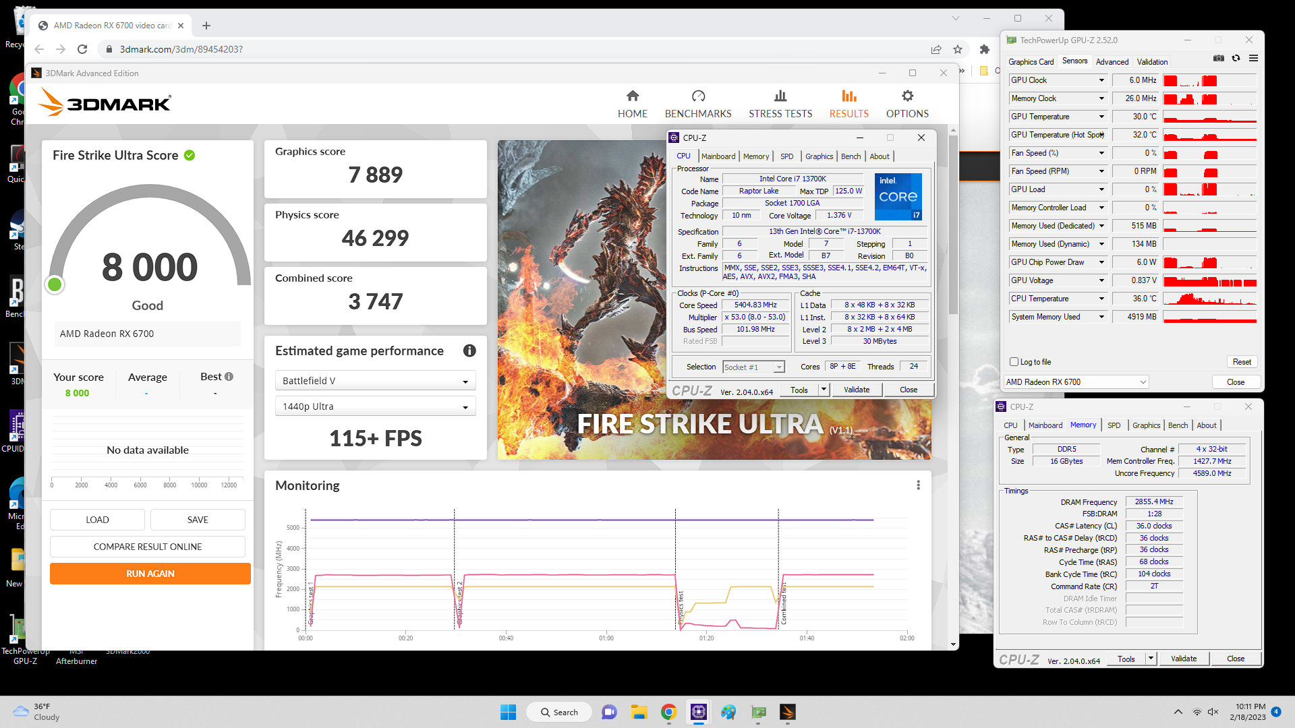
Task: Reload the browser page
Action: coord(82,49)
